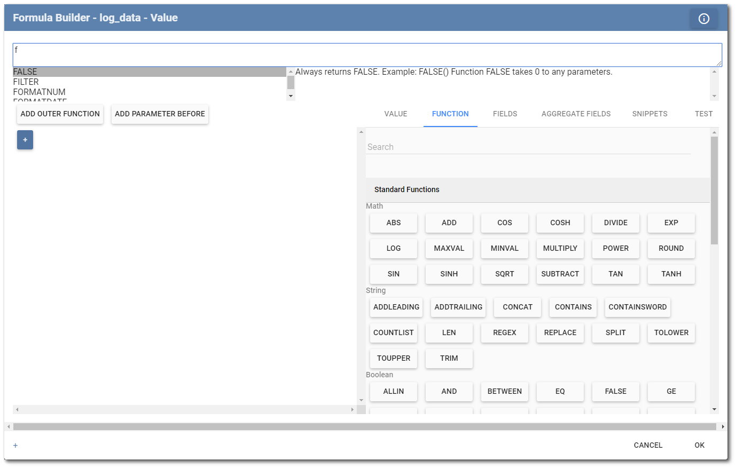736x468 pixels.
Task: Choose FORMATNUM in suggestion list
Action: (39, 92)
